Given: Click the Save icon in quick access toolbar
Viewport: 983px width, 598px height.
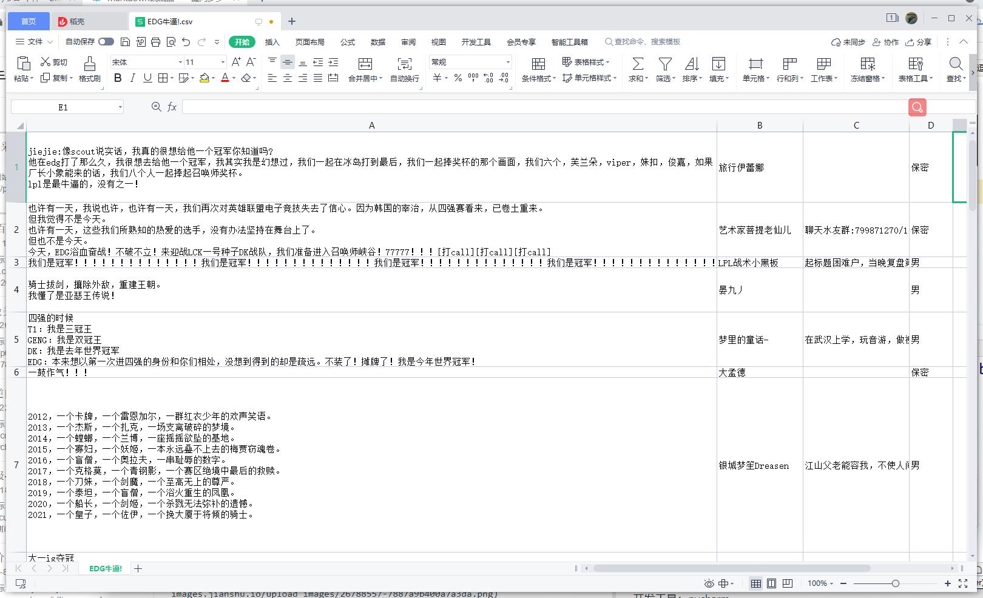Looking at the screenshot, I should pyautogui.click(x=125, y=42).
